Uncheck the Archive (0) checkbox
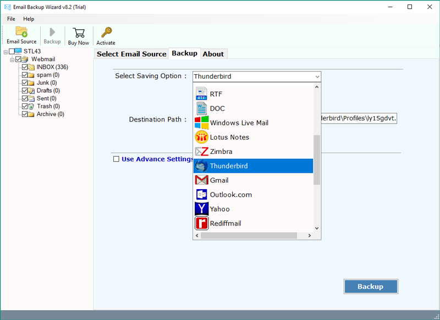 pyautogui.click(x=25, y=114)
